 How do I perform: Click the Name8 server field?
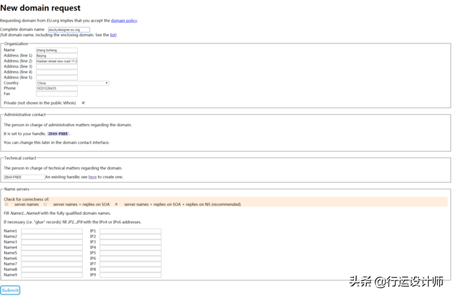(x=52, y=270)
